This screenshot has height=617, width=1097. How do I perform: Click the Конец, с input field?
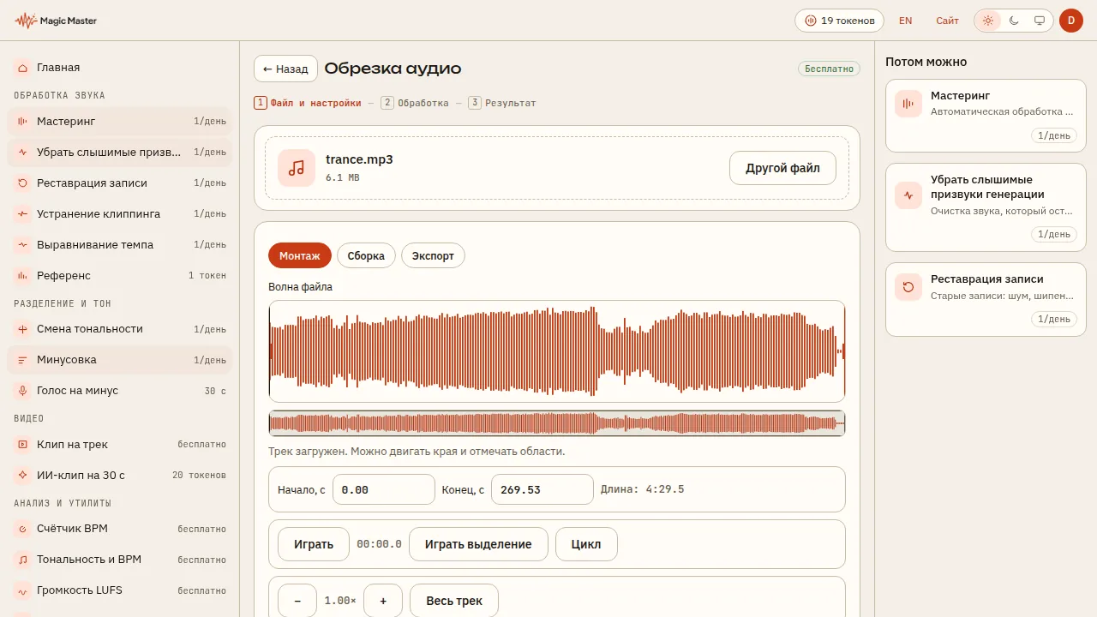[x=542, y=489]
